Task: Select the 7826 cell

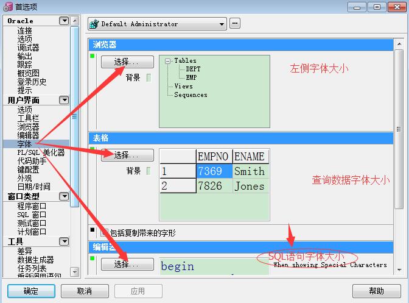Action: [214, 186]
